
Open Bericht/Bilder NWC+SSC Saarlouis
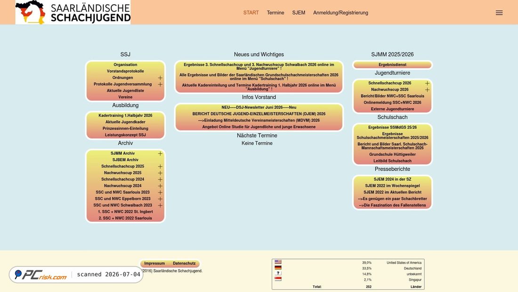[x=392, y=96]
